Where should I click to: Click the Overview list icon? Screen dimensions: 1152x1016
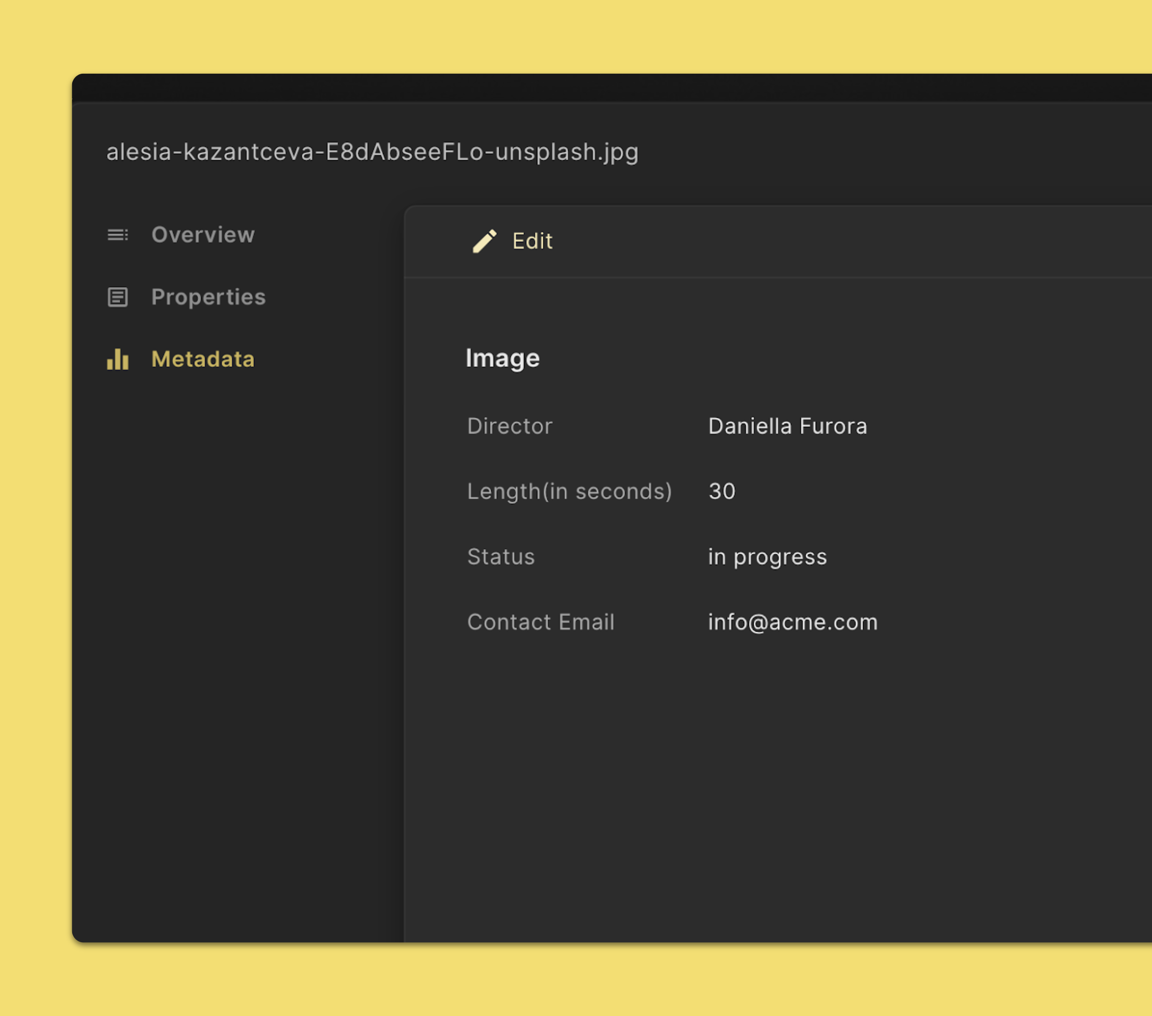[x=118, y=234]
